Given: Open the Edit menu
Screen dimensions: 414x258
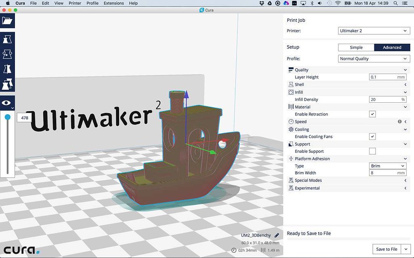Looking at the screenshot, I should tap(45, 3).
